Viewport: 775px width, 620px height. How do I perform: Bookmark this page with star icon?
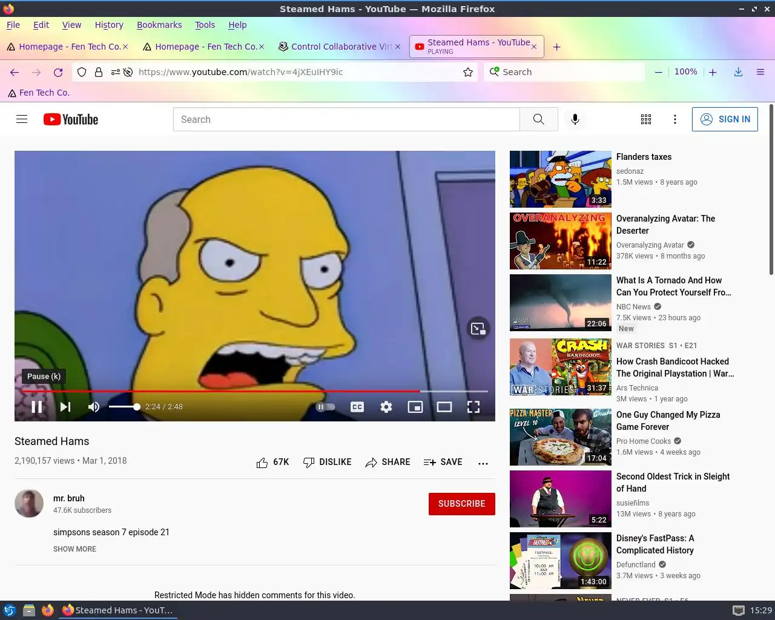pyautogui.click(x=468, y=72)
